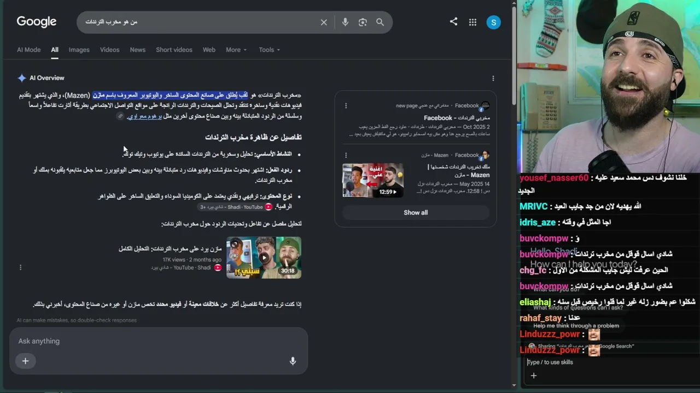Image resolution: width=700 pixels, height=393 pixels.
Task: Open the Google apps grid
Action: click(x=472, y=22)
